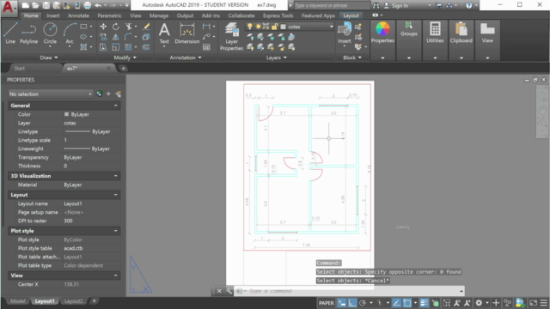The image size is (550, 309).
Task: Select the Circle tool
Action: pyautogui.click(x=50, y=33)
